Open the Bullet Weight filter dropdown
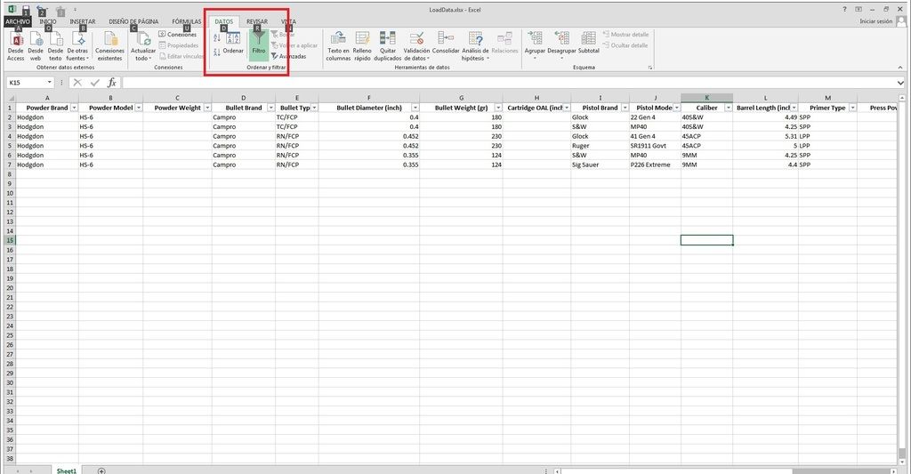Screen dimensions: 911x474 point(498,108)
